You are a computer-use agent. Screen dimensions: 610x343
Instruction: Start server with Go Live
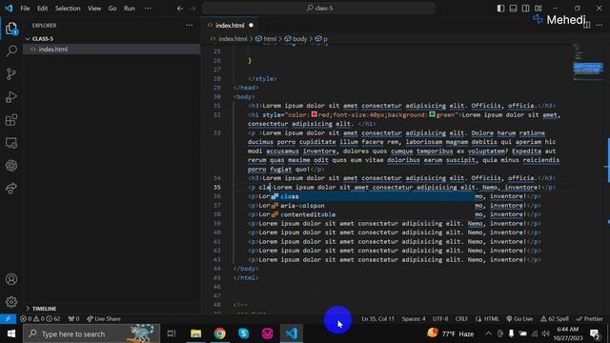pos(519,319)
